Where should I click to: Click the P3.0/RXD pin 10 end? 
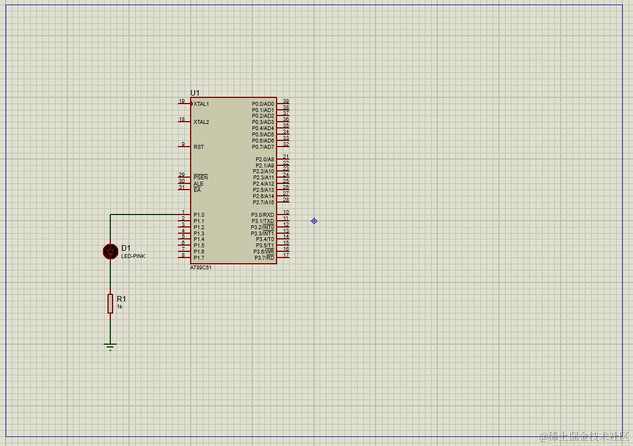pyautogui.click(x=288, y=215)
